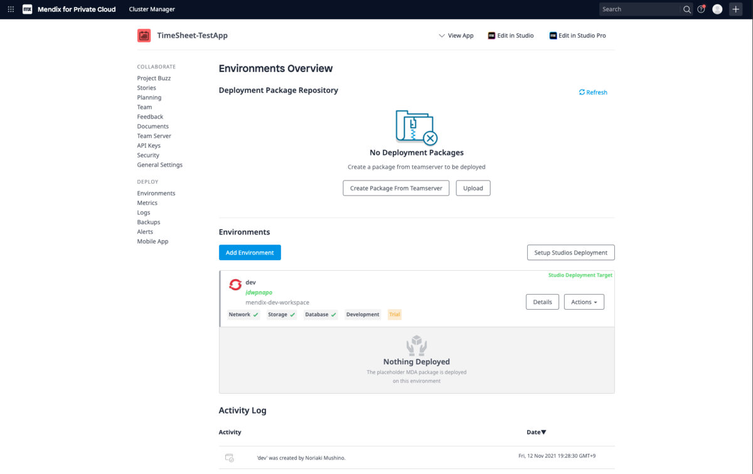Open Mobile App page

[153, 241]
